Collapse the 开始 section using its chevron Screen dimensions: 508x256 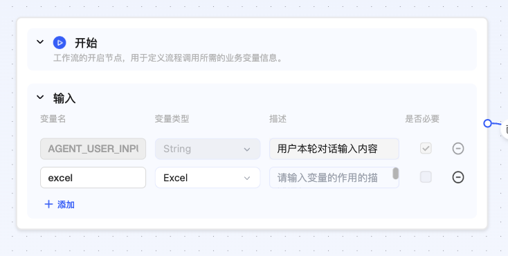pyautogui.click(x=40, y=42)
